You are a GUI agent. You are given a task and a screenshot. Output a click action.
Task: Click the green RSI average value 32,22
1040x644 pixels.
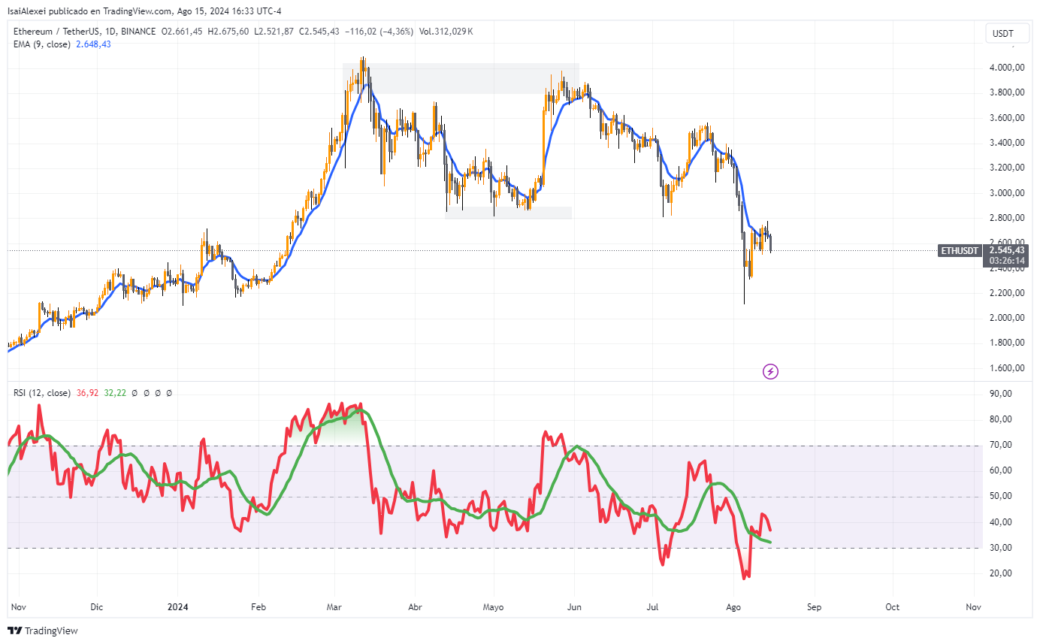(115, 393)
